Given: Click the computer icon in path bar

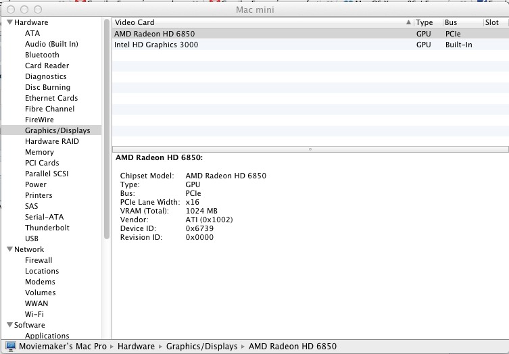Looking at the screenshot, I should click(10, 347).
